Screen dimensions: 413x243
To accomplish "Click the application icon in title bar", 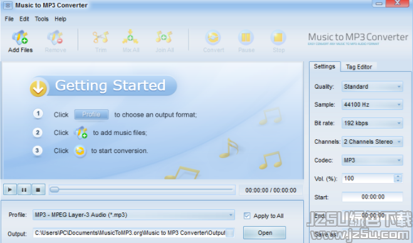I will coord(8,5).
